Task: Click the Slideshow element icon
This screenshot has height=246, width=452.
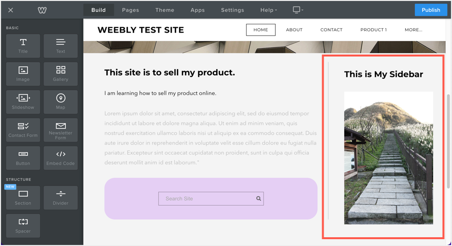Action: (23, 102)
